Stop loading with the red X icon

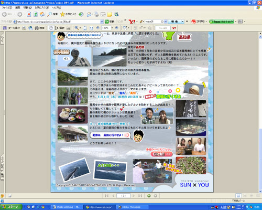coord(29,14)
